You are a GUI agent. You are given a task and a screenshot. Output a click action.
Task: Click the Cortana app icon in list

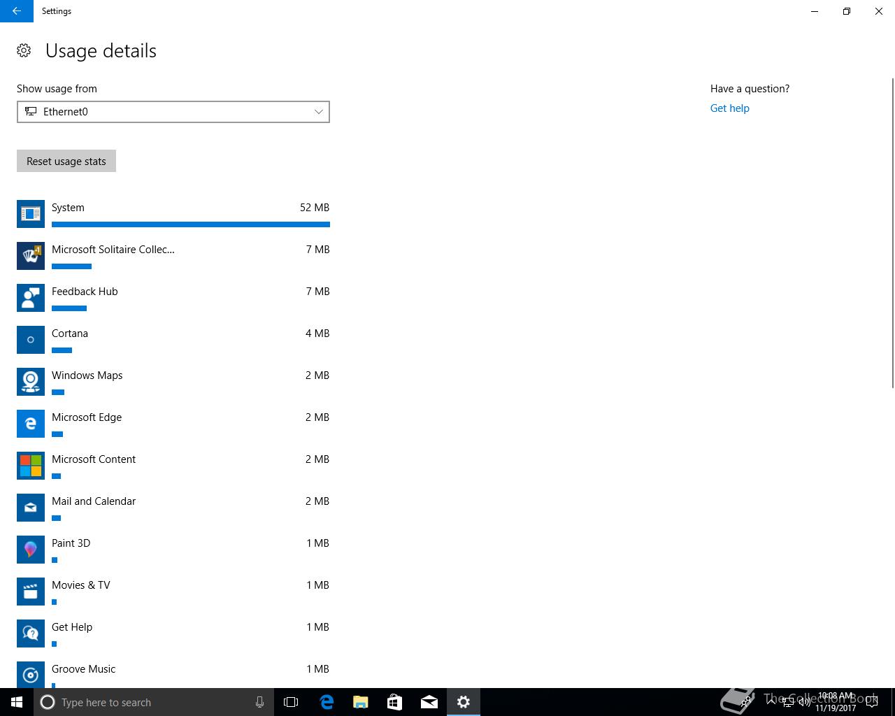31,340
